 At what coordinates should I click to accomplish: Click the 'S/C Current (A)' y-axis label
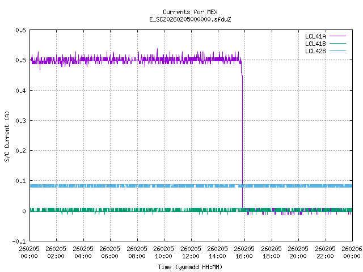click(x=7, y=136)
